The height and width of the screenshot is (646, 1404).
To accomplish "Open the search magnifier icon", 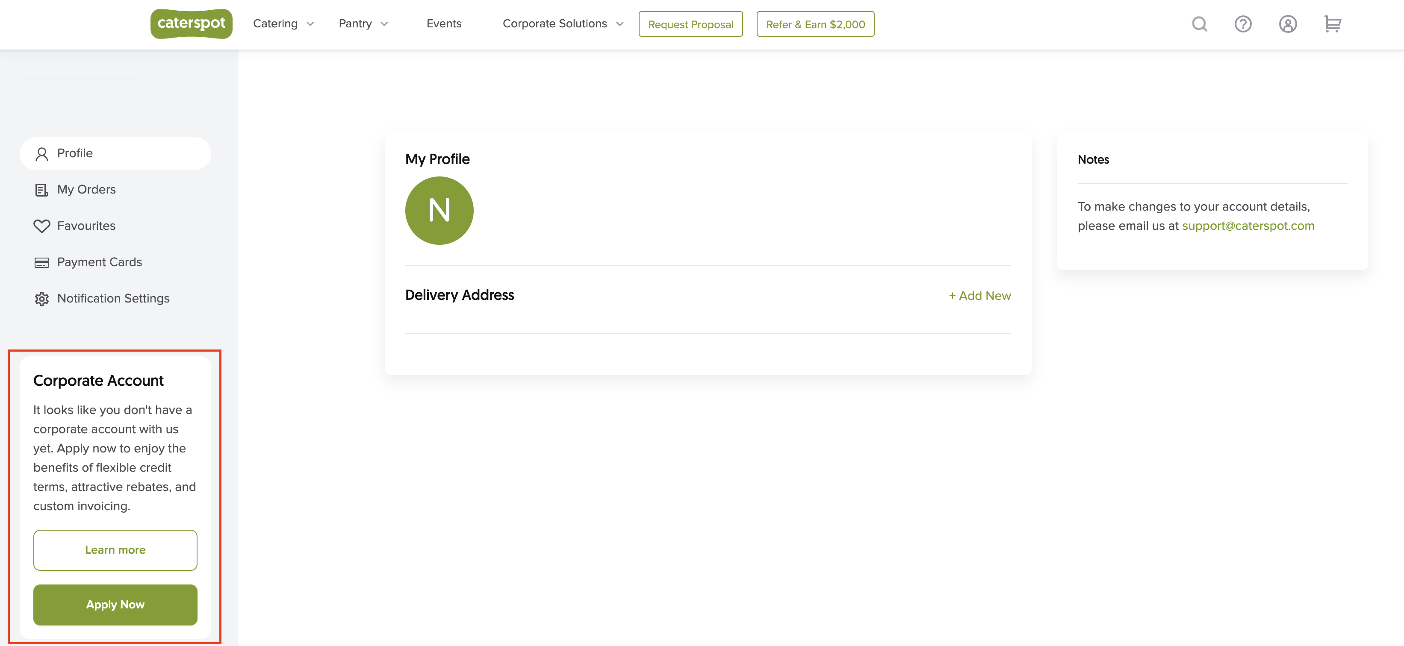I will [1199, 24].
